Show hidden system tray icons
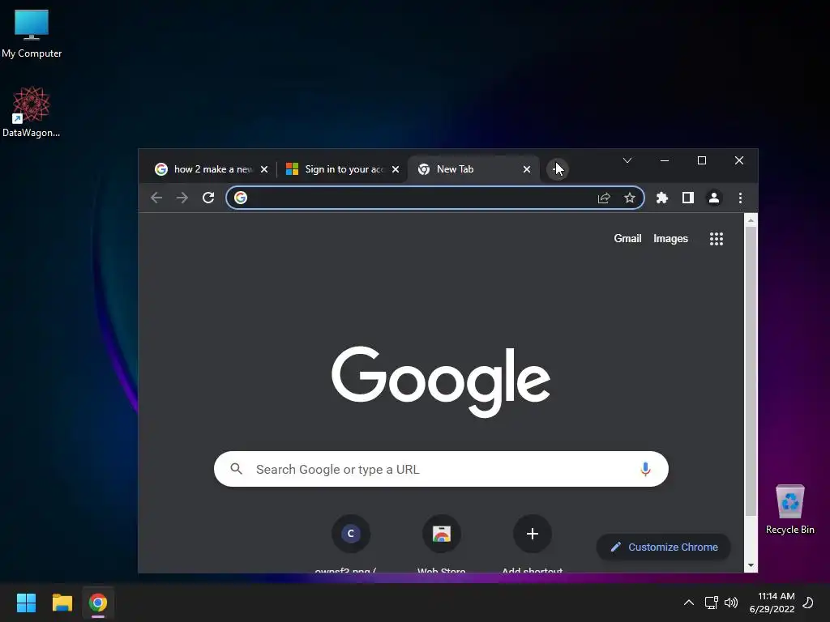This screenshot has width=830, height=622. 689,603
